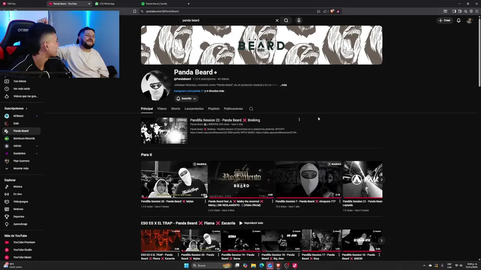Advance playlist row with right arrow
The height and width of the screenshot is (270, 481).
(x=381, y=240)
